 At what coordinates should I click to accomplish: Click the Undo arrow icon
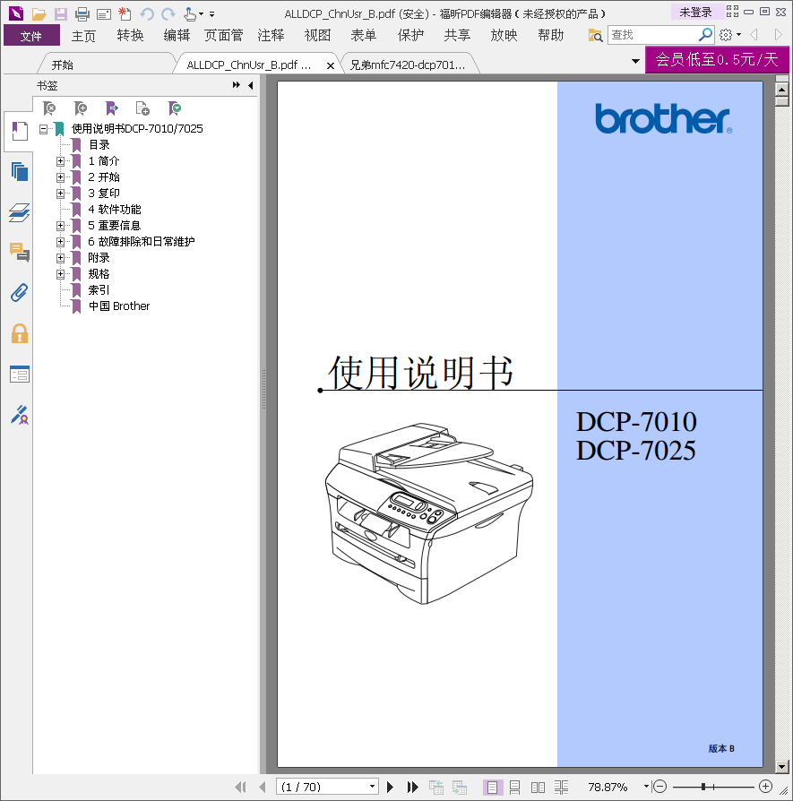pos(147,14)
